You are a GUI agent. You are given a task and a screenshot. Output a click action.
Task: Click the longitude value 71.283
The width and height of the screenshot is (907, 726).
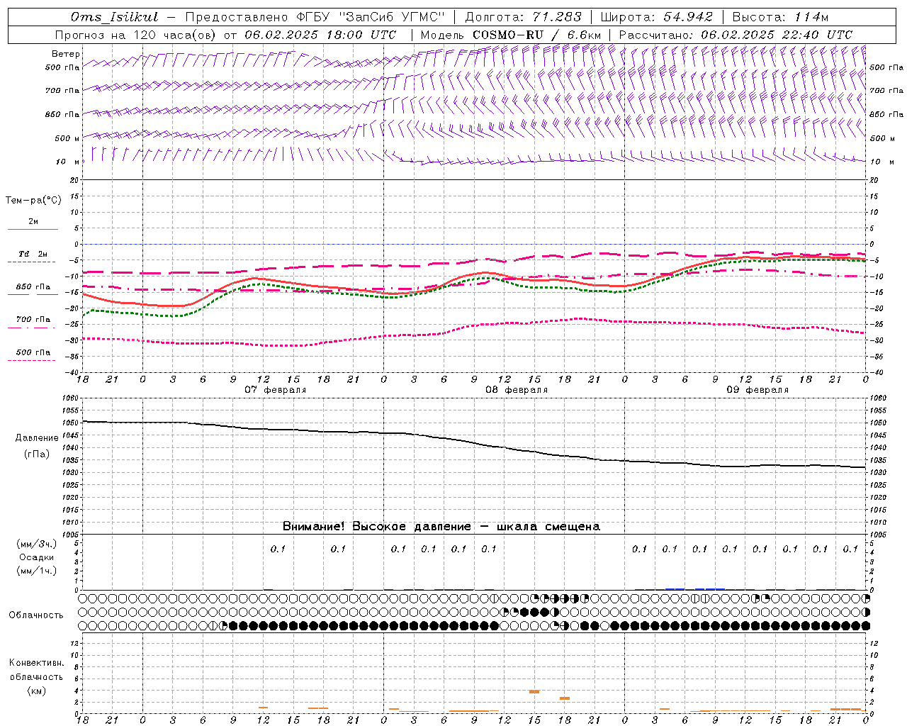click(557, 17)
